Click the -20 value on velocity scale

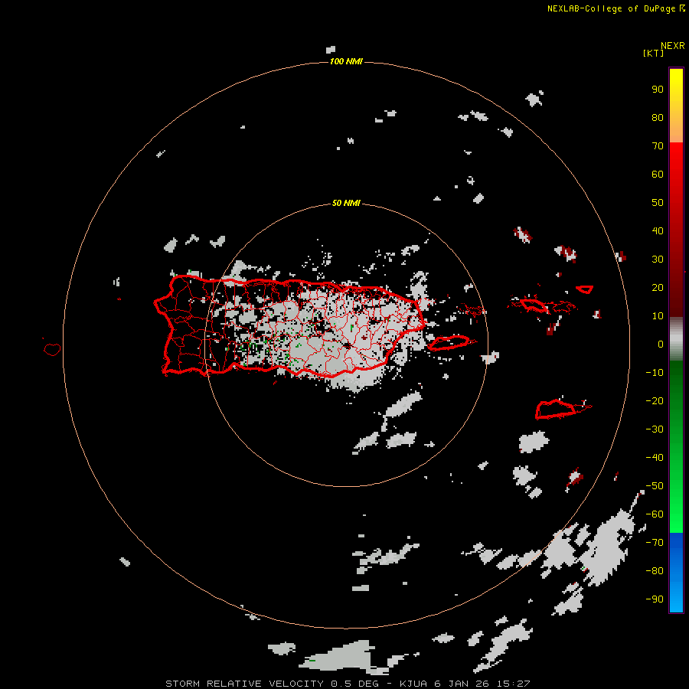(655, 401)
